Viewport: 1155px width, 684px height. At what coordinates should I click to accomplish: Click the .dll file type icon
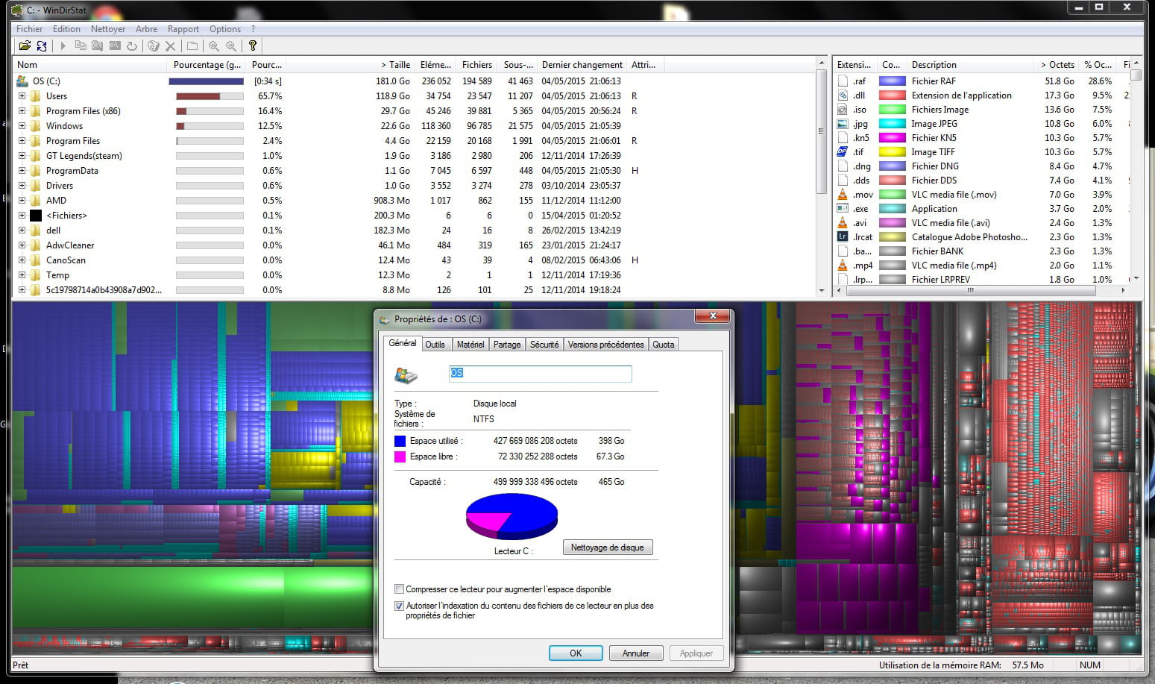click(x=843, y=95)
